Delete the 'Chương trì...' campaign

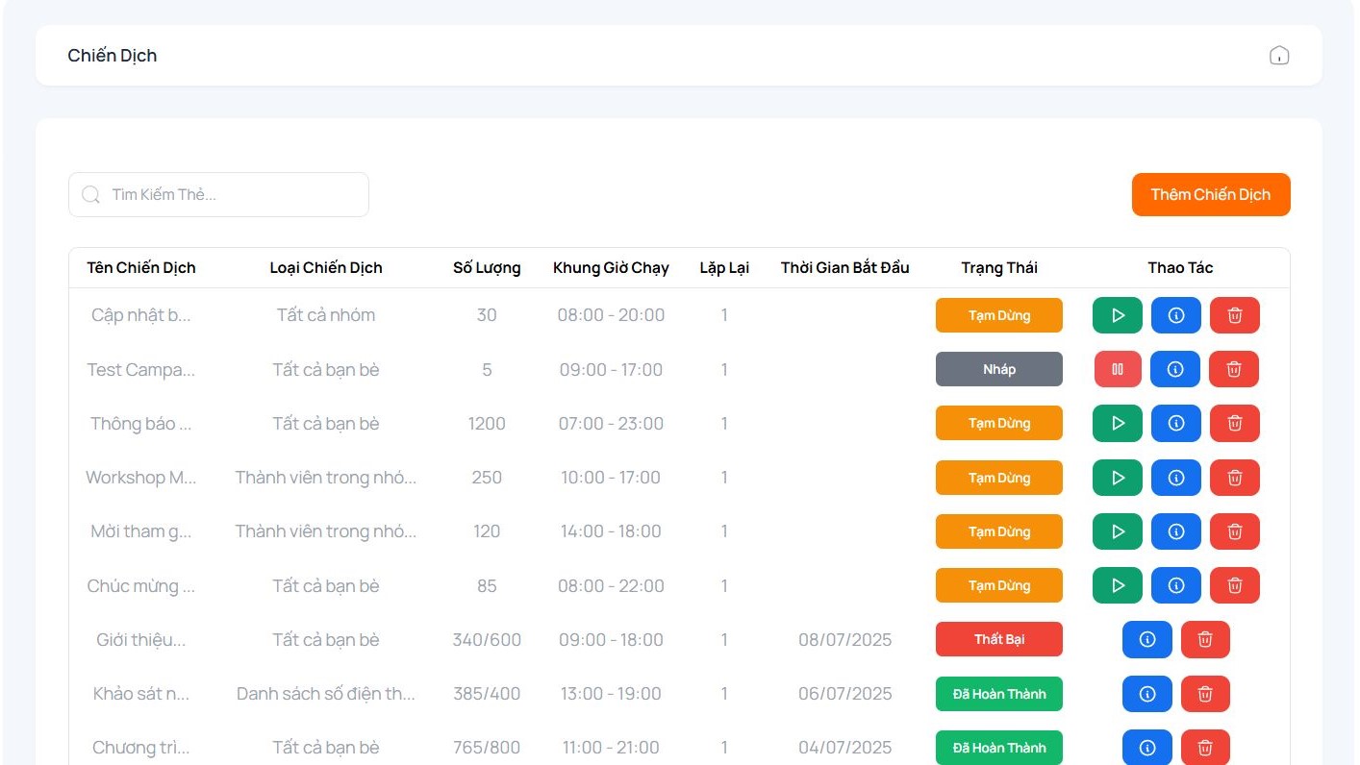click(x=1205, y=748)
